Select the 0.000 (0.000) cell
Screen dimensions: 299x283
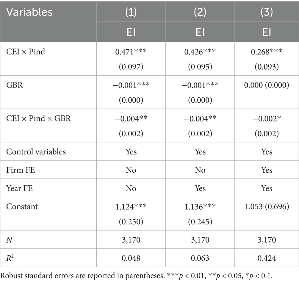click(x=267, y=85)
